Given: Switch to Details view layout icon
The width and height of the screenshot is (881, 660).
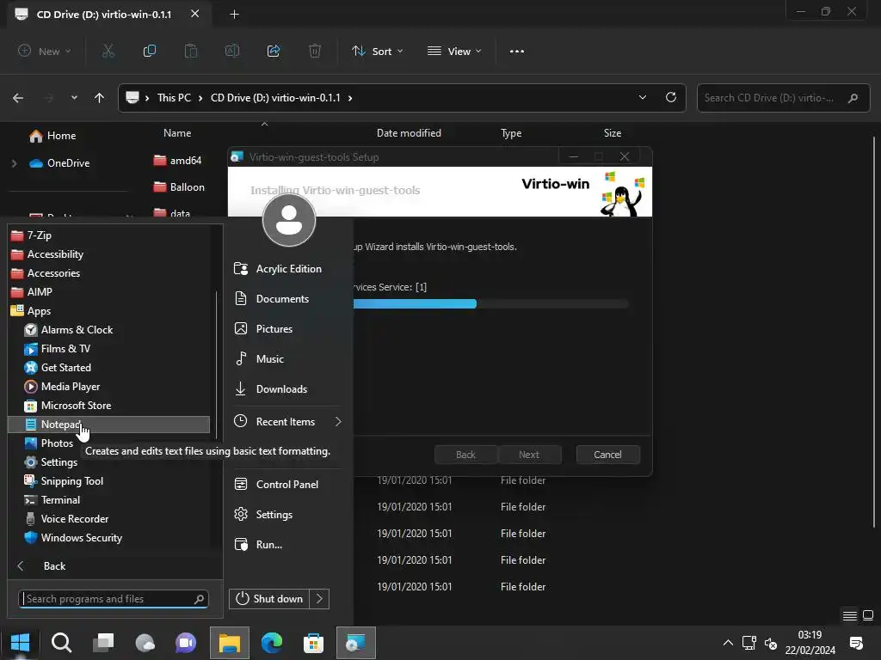Looking at the screenshot, I should point(849,615).
